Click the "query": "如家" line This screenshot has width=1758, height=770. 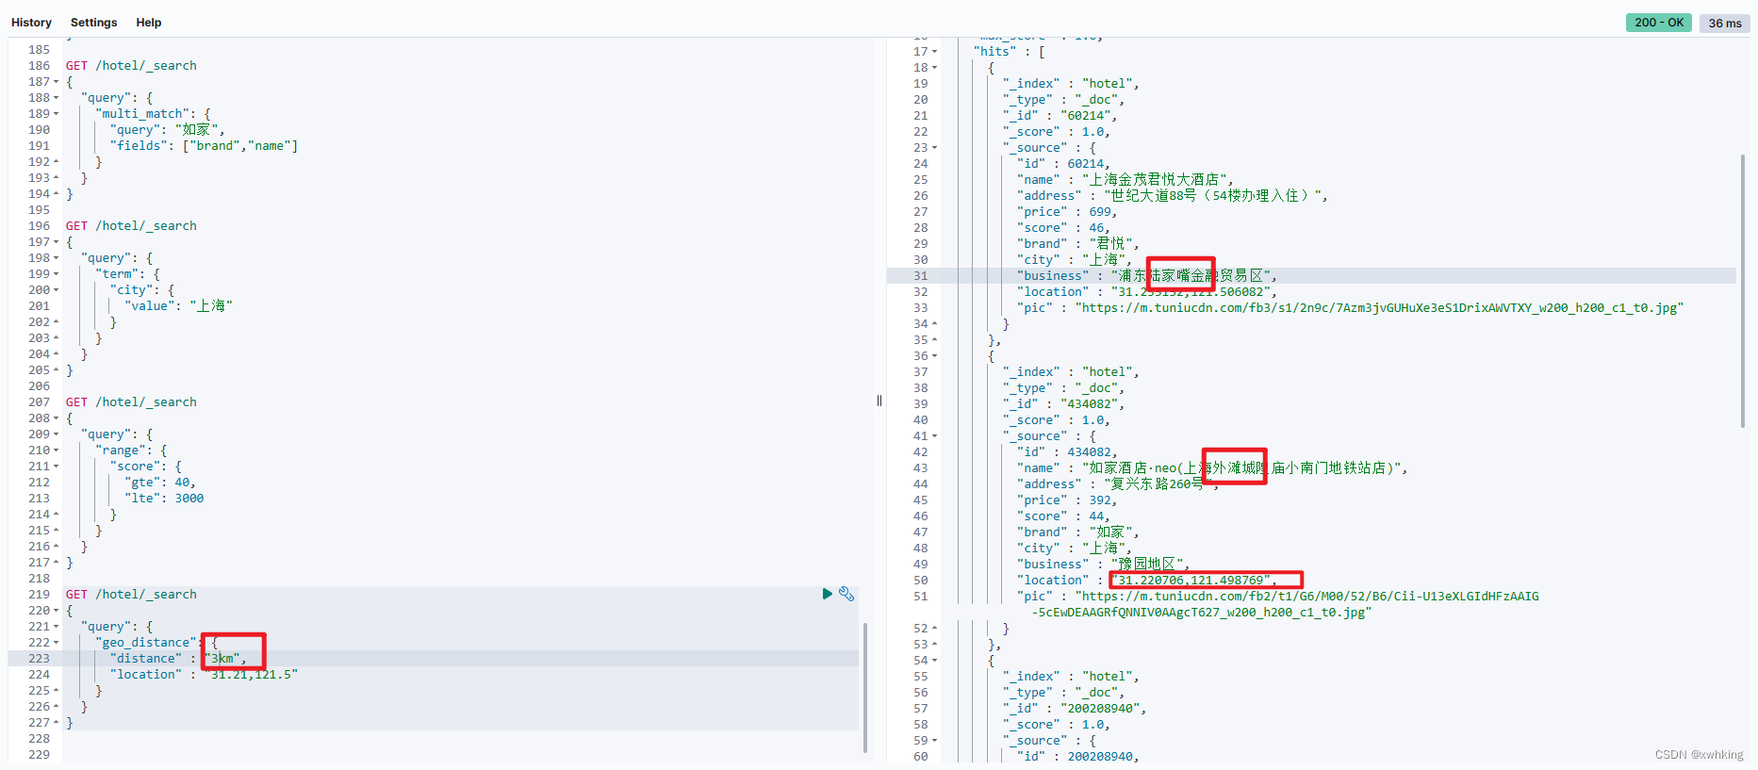pos(167,130)
